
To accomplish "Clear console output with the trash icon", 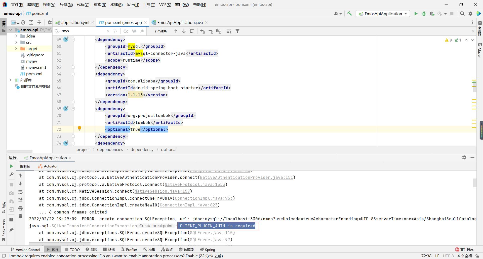I will [x=20, y=216].
